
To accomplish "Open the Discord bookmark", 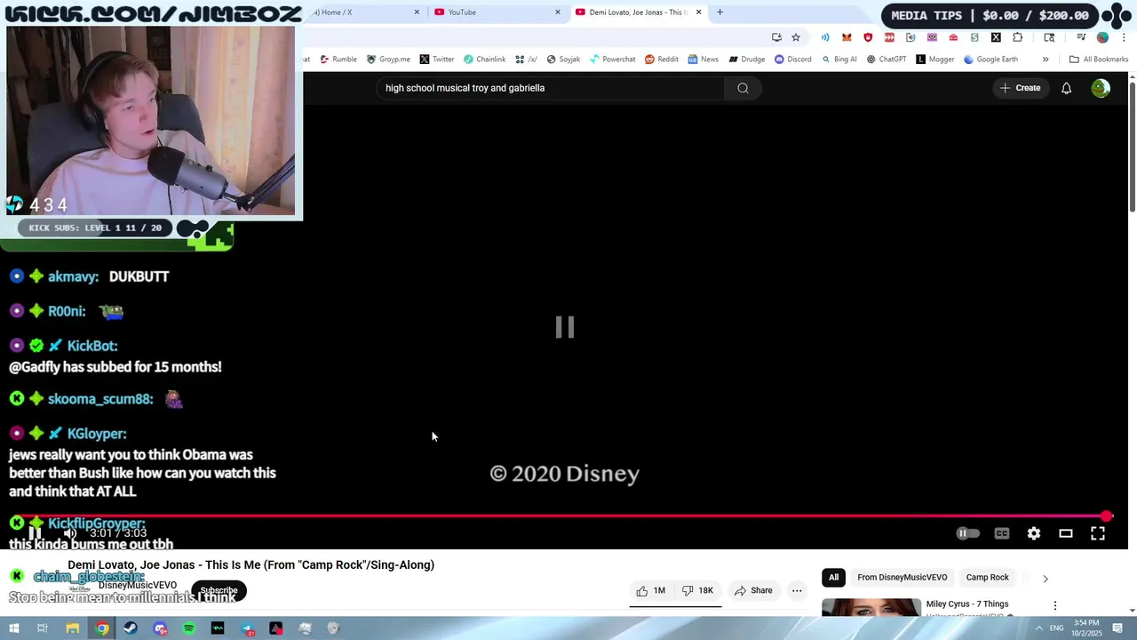I will [792, 60].
